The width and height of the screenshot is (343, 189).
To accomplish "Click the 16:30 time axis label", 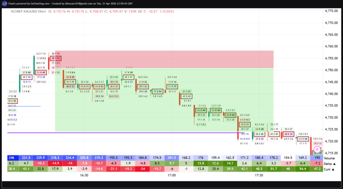I will [84, 175].
